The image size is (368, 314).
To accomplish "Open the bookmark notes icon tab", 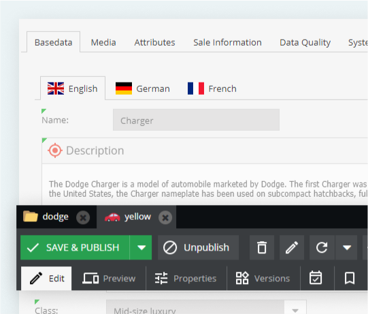I will click(x=350, y=279).
